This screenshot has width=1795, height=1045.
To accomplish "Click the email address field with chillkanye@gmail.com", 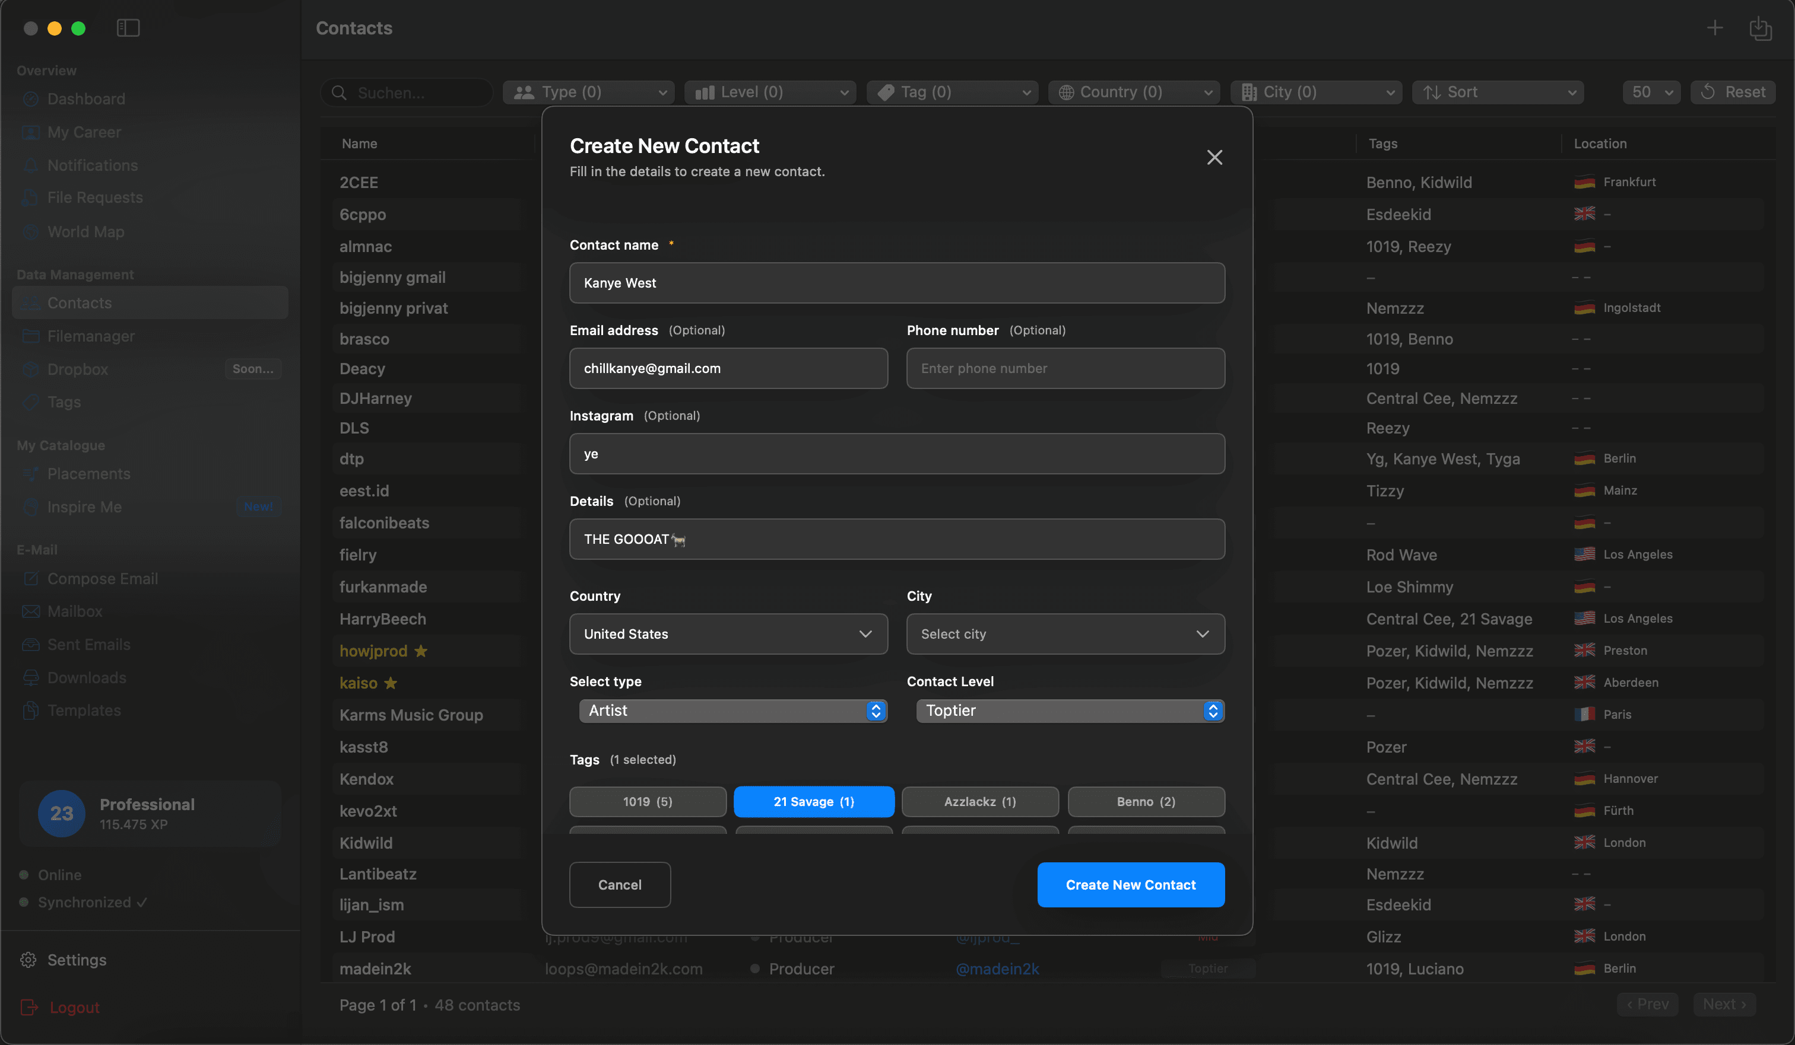I will pos(728,368).
